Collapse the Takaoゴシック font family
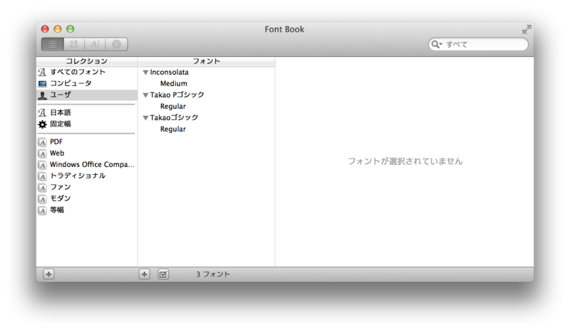 [145, 118]
